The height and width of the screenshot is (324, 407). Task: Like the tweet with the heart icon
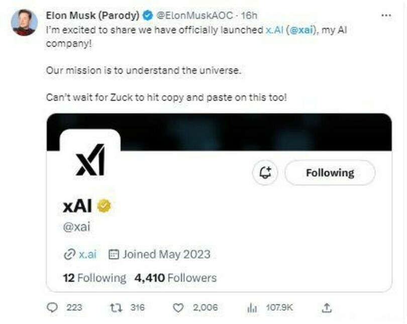[178, 307]
